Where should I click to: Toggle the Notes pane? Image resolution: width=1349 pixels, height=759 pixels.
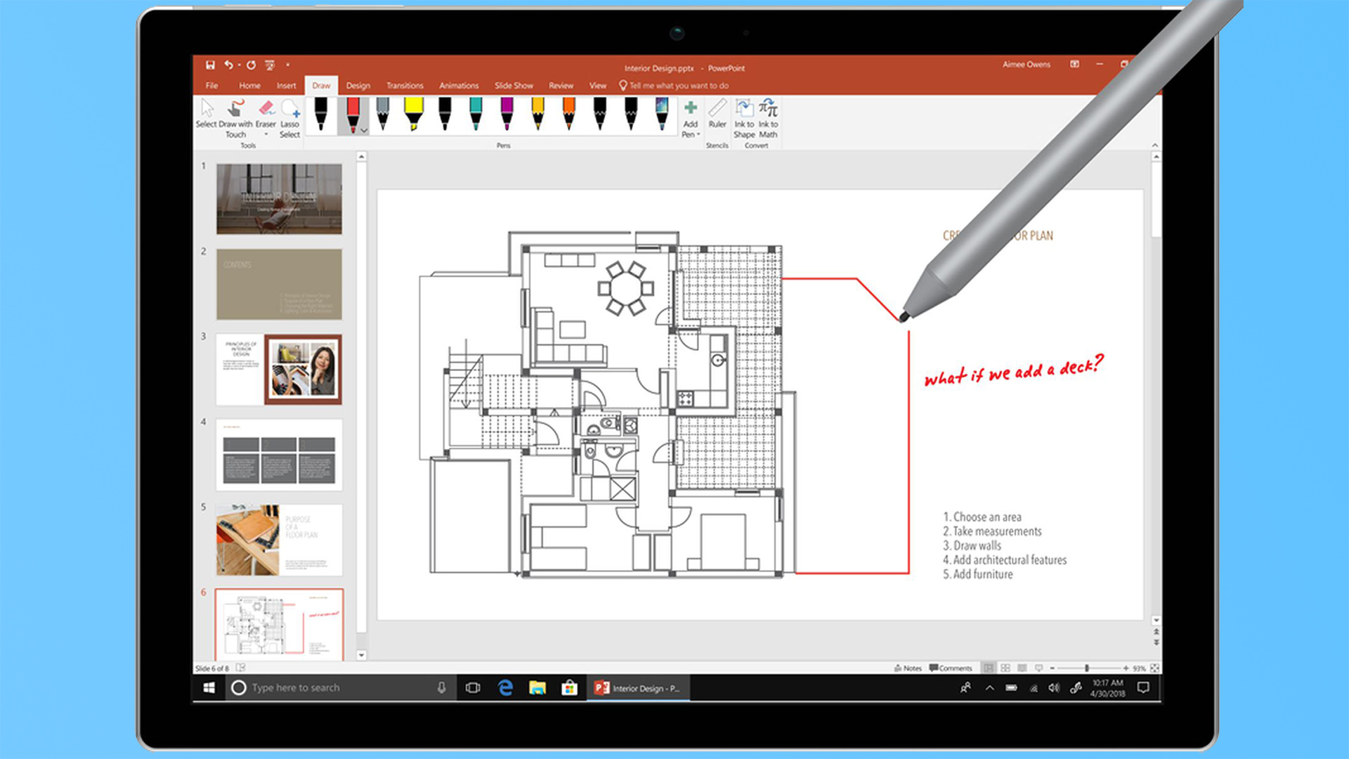pos(908,668)
